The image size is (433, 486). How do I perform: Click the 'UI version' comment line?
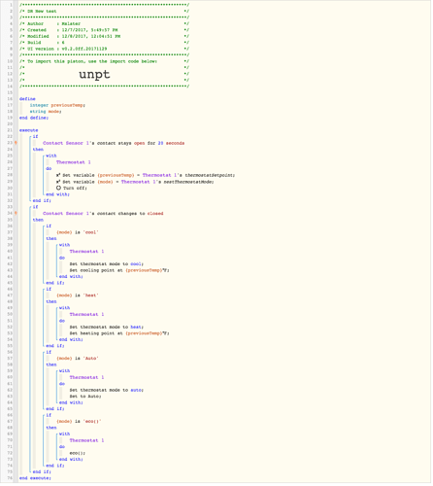[104, 50]
